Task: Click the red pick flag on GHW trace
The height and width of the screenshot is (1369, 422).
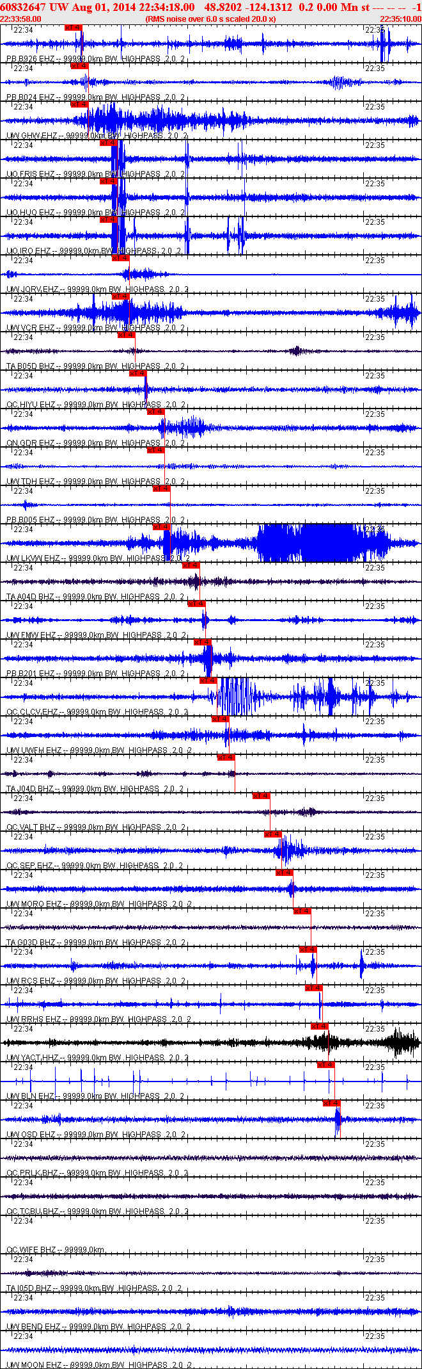Action: 79,104
